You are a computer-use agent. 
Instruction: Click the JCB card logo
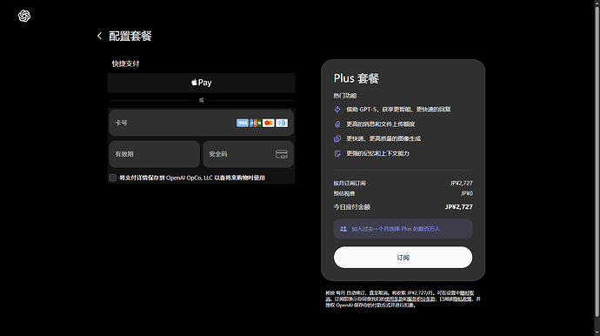(256, 123)
